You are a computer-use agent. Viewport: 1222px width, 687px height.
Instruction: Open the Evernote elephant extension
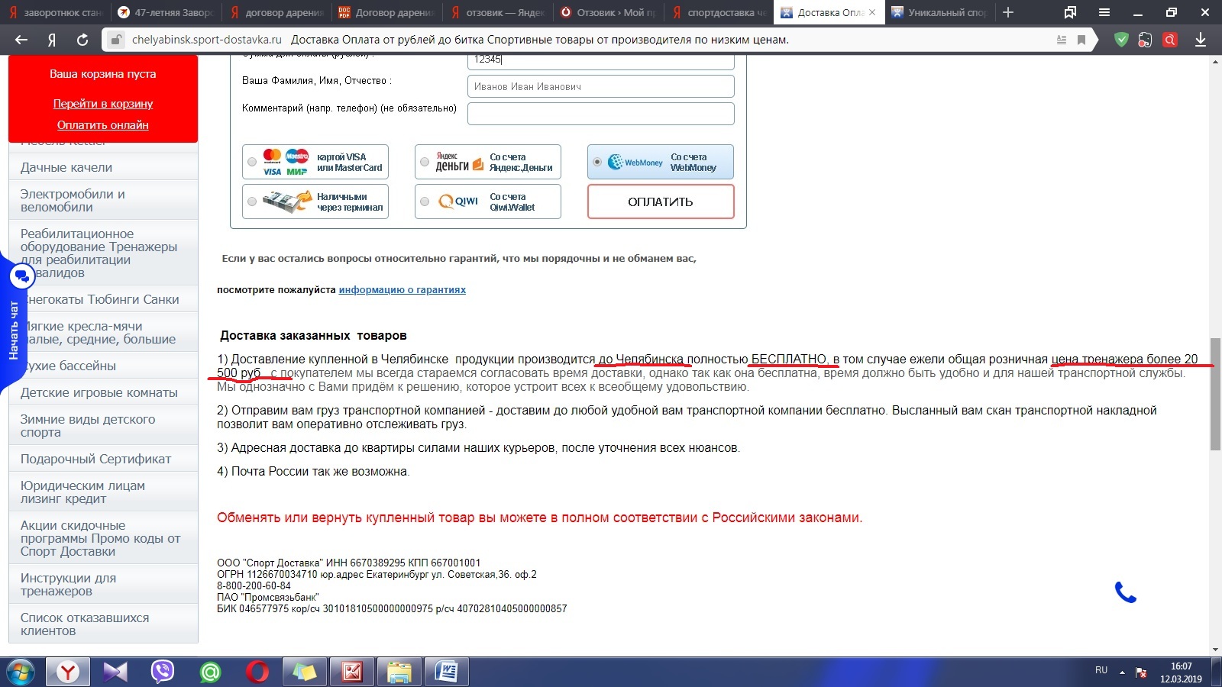click(x=1145, y=40)
